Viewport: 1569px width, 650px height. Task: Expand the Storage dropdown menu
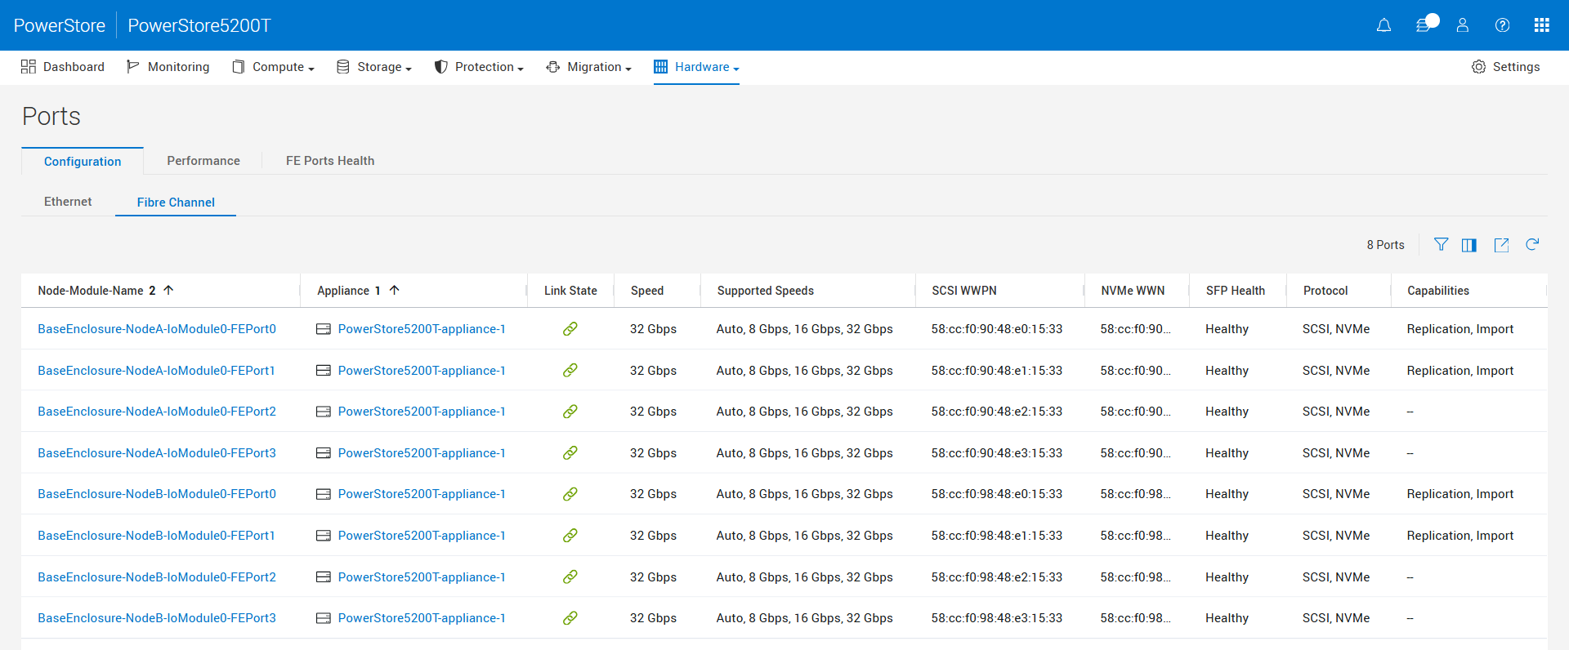[x=374, y=67]
